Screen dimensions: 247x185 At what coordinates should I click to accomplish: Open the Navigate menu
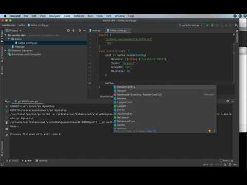pos(55,16)
